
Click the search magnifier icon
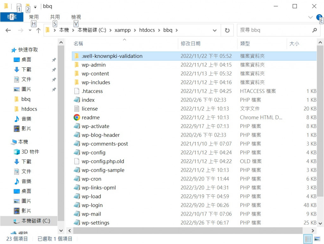(x=315, y=30)
